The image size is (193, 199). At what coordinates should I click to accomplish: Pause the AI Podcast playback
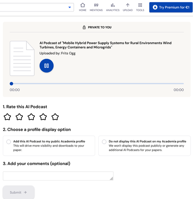click(x=47, y=66)
